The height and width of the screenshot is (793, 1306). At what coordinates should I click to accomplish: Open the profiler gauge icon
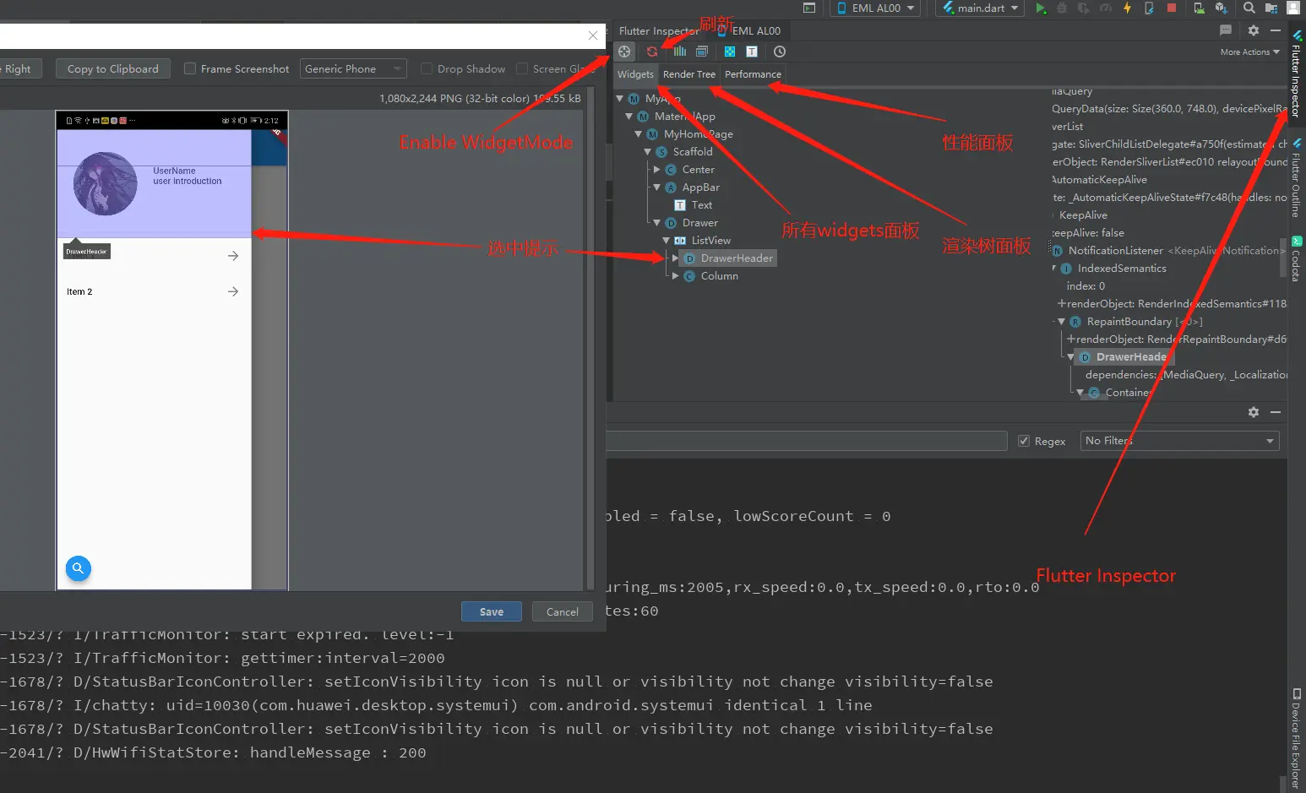tap(1106, 8)
